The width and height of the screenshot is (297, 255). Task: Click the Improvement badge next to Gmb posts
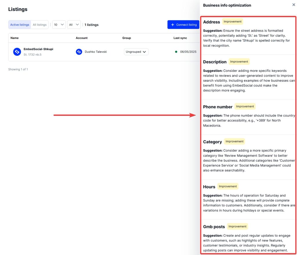(238, 226)
